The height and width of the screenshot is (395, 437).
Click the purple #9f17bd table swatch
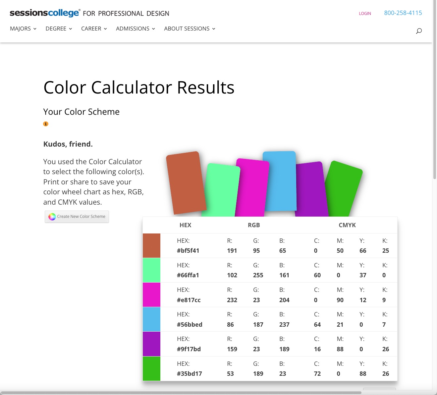tap(151, 344)
